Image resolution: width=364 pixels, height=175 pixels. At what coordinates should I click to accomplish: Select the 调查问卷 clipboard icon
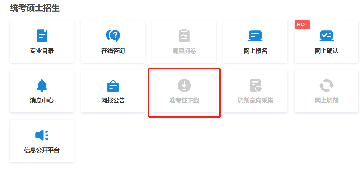coord(184,36)
